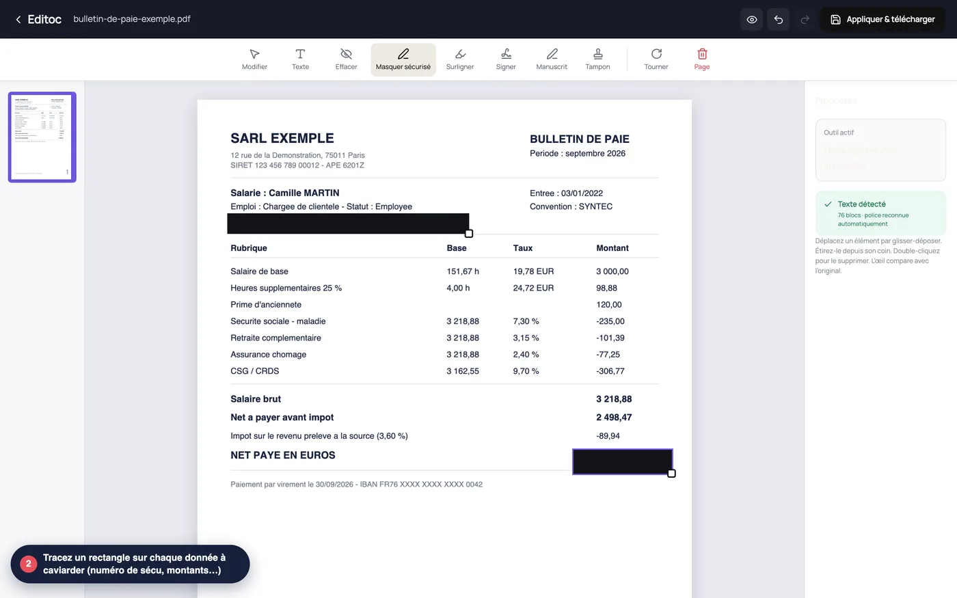Select the Modifier cursor tool

(254, 59)
